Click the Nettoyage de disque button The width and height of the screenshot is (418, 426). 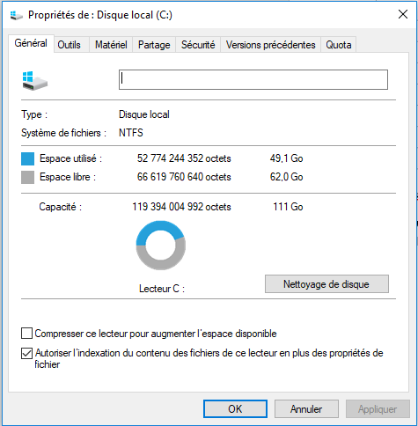click(326, 284)
